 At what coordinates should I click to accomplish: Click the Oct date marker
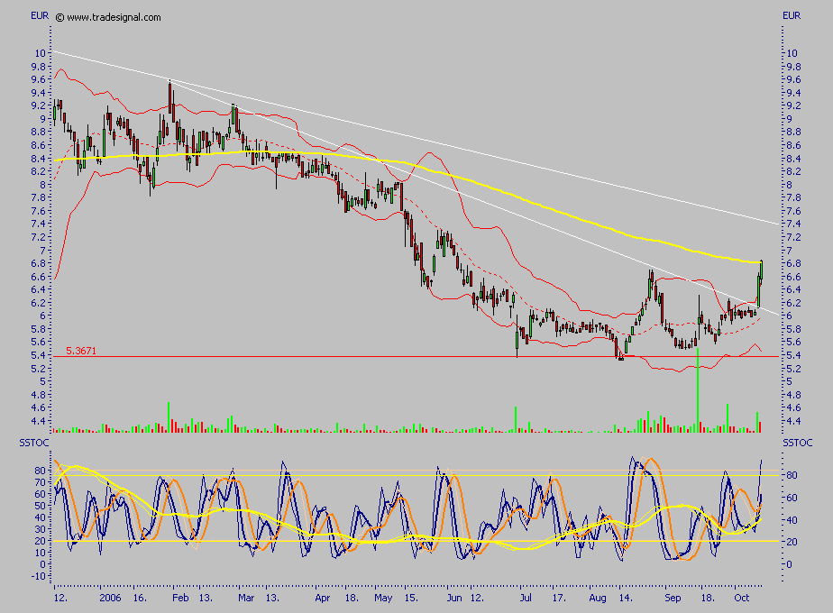coord(741,597)
